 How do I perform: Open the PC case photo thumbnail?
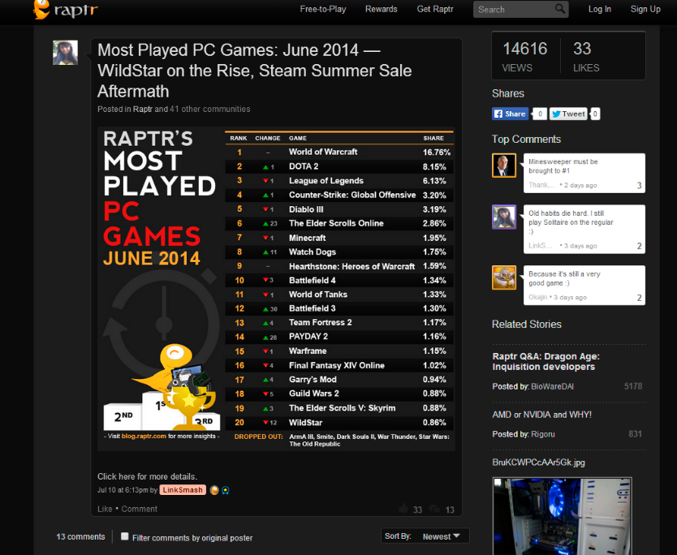pyautogui.click(x=563, y=516)
